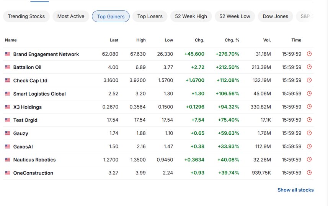Click the +0.3634 change value
The width and height of the screenshot is (333, 206).
[194, 160]
